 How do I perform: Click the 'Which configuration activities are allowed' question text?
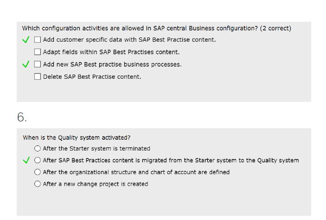pyautogui.click(x=157, y=28)
